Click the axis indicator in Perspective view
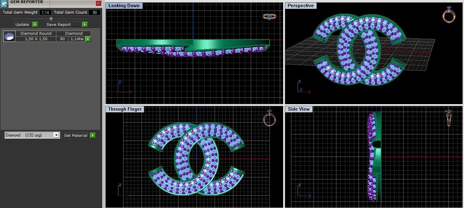The width and height of the screenshot is (464, 208). [303, 87]
